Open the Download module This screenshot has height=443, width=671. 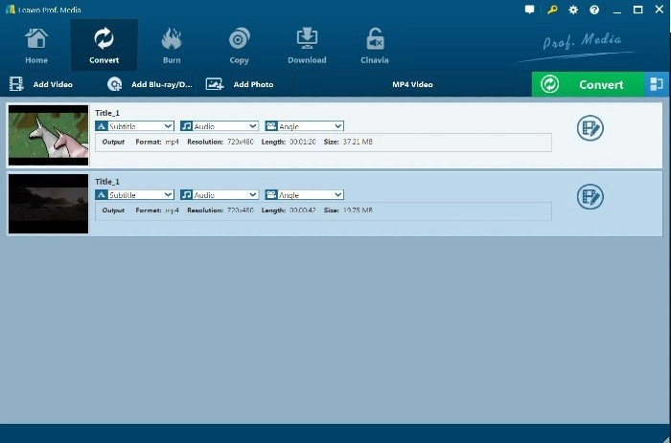[x=307, y=46]
